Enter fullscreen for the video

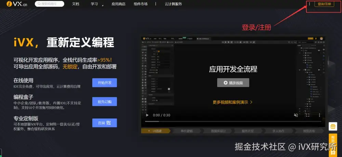tap(308, 115)
